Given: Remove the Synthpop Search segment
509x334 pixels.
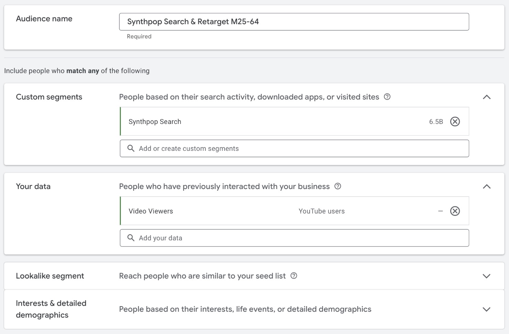Looking at the screenshot, I should coord(455,122).
